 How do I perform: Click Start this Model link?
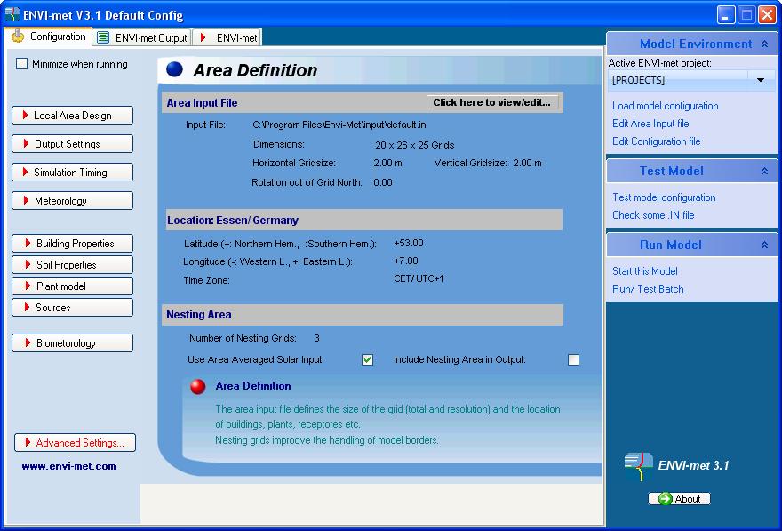[x=645, y=271]
